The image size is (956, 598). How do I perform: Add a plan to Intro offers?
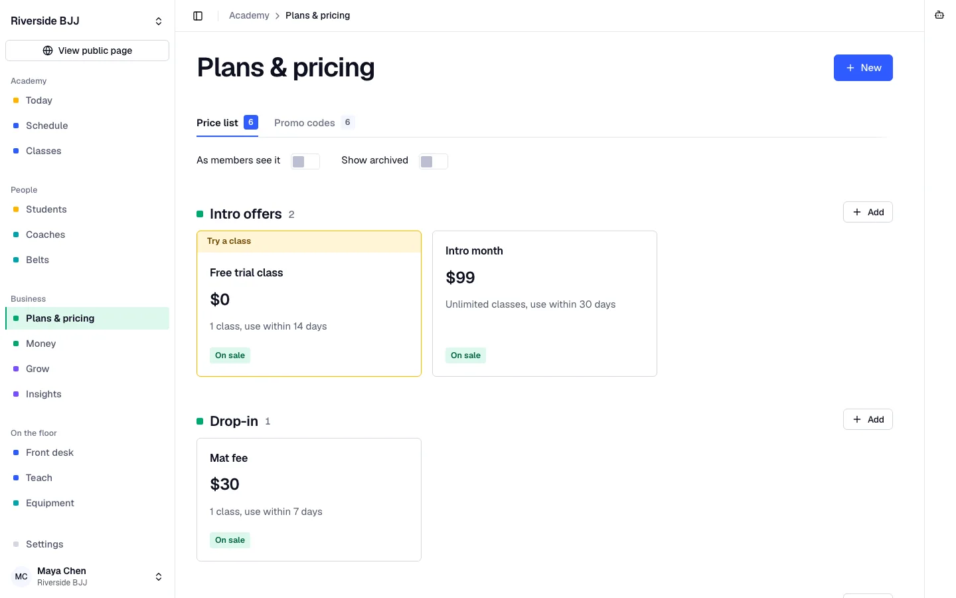(868, 212)
